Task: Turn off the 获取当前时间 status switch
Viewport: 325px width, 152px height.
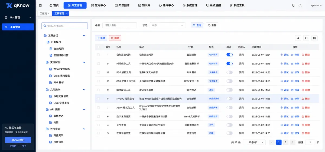Action: click(229, 55)
